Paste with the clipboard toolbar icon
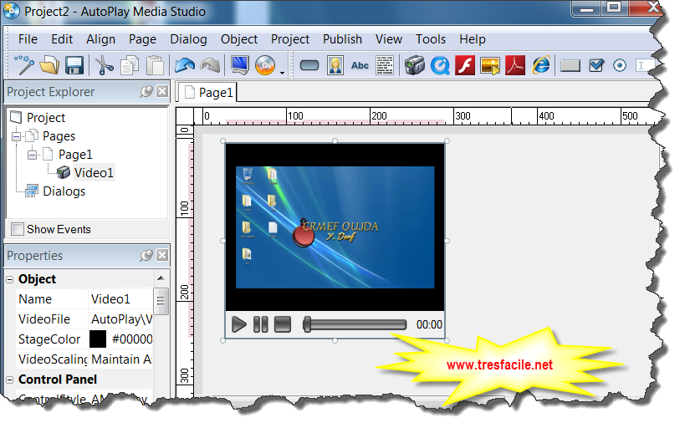The width and height of the screenshot is (685, 428). (x=155, y=65)
